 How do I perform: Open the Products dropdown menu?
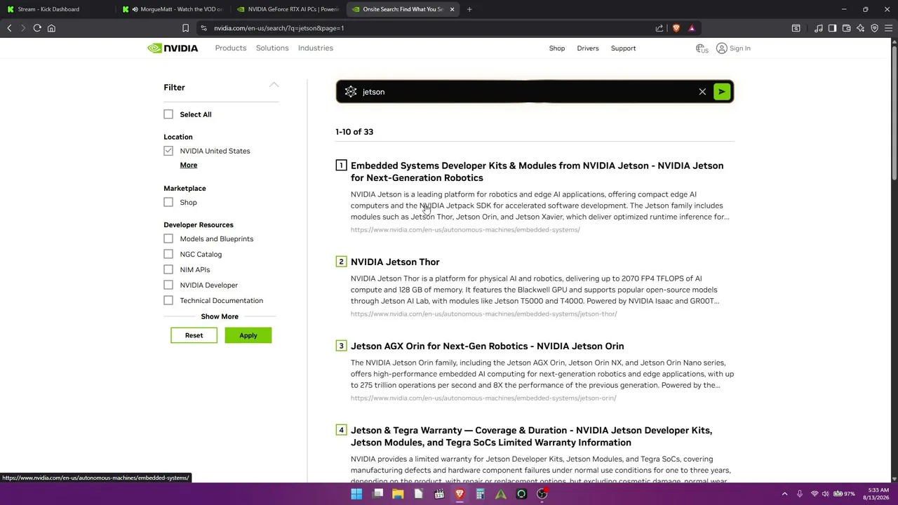(x=231, y=48)
